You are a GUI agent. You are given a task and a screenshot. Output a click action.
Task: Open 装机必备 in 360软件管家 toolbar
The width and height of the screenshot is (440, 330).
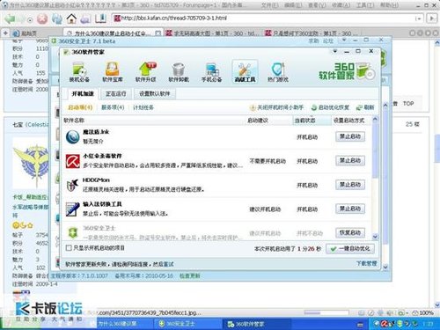point(79,72)
